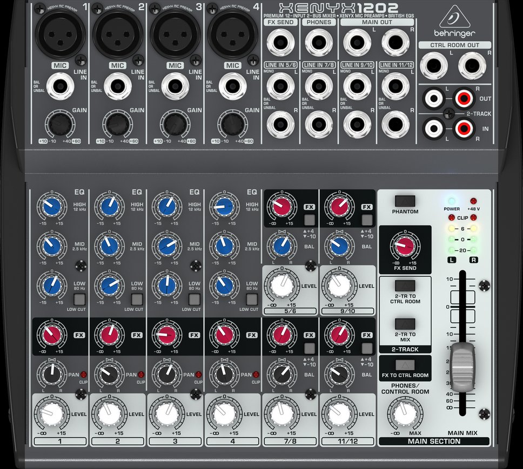This screenshot has width=523, height=469.
Task: Click the channel 11/12 LEVEL knob
Action: tap(339, 414)
